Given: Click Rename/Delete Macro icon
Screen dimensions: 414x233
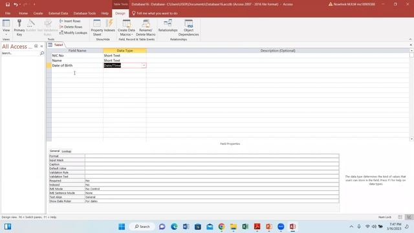Looking at the screenshot, I should click(x=146, y=27).
